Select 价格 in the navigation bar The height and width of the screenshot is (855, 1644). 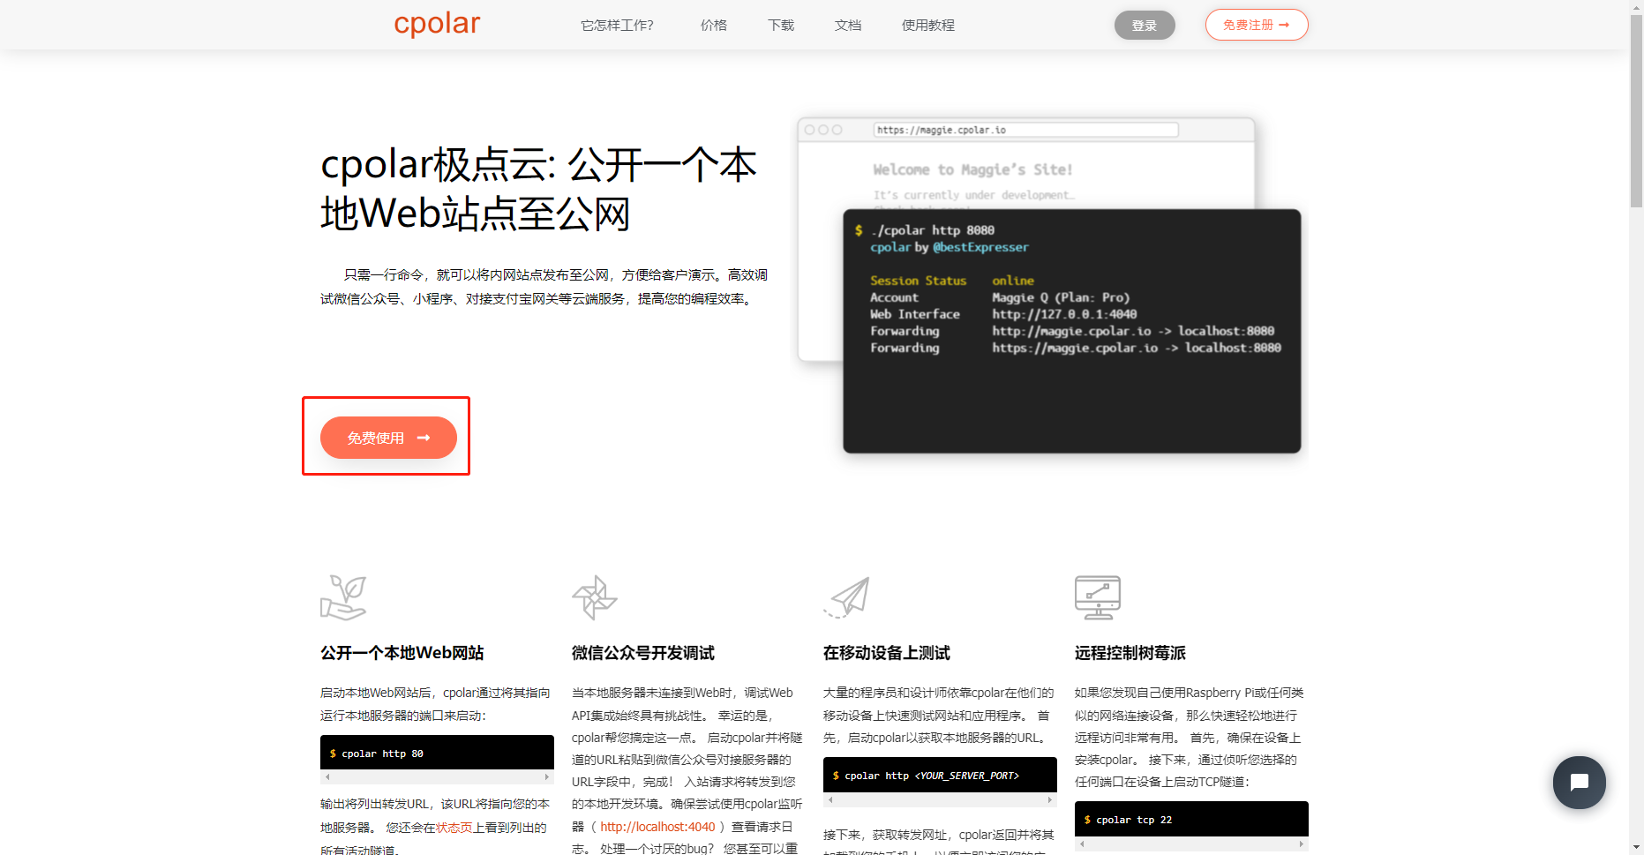tap(713, 26)
